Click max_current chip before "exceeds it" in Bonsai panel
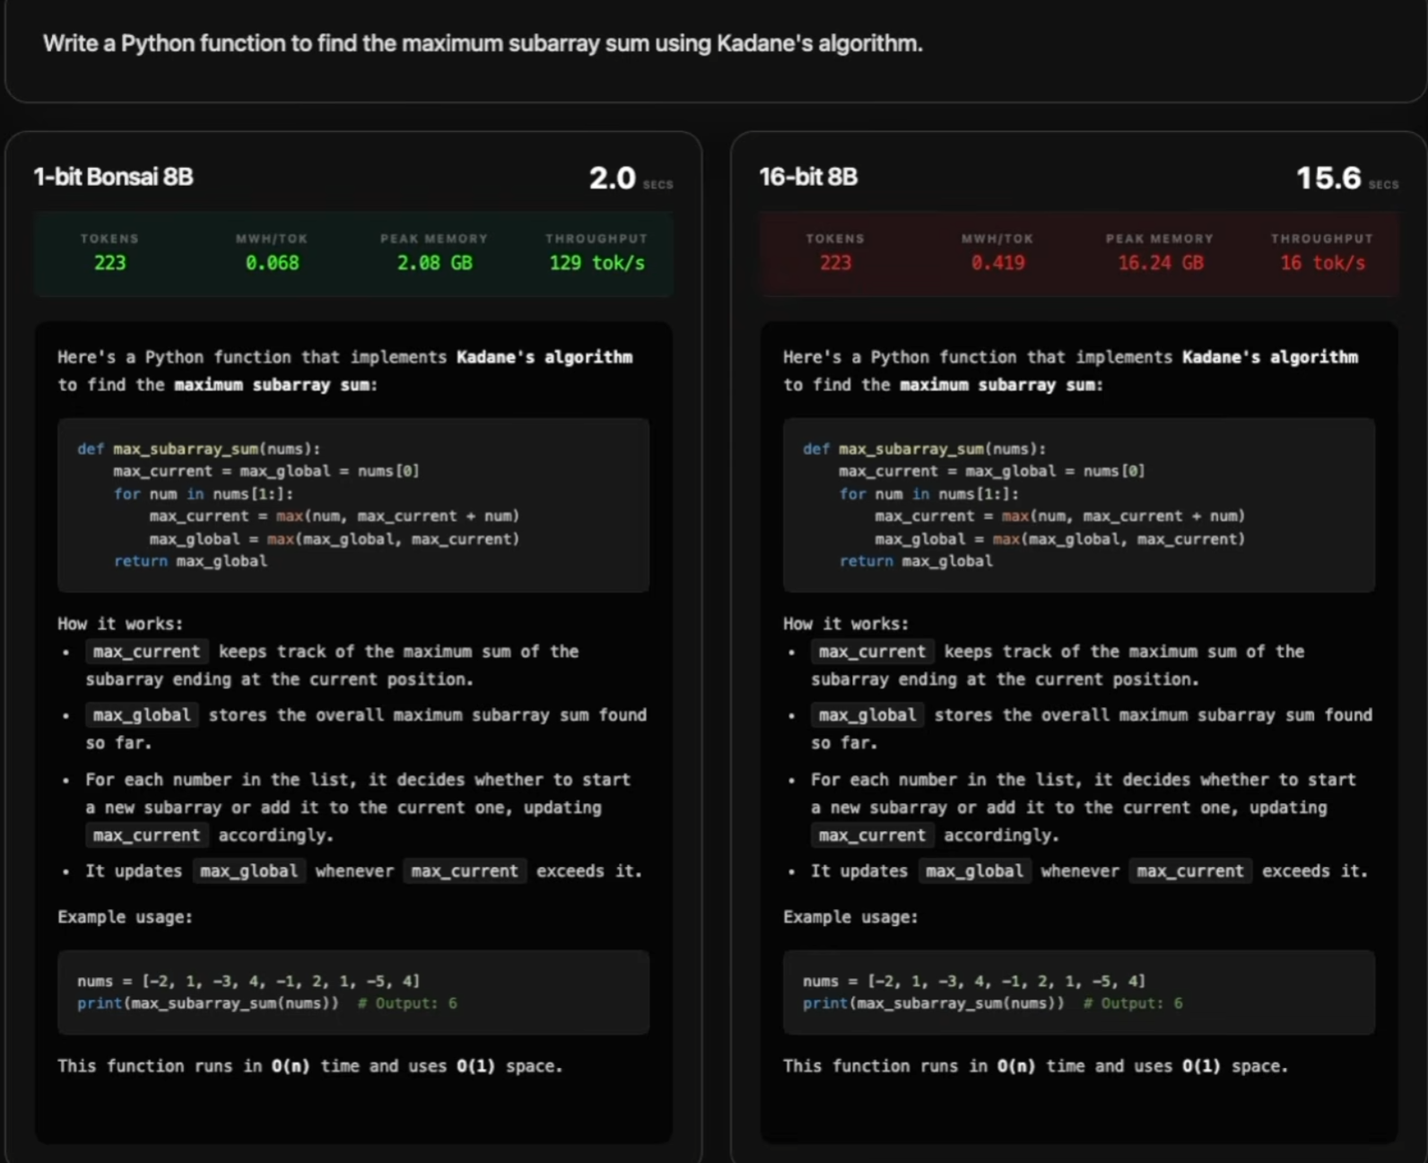Image resolution: width=1428 pixels, height=1163 pixels. coord(465,871)
